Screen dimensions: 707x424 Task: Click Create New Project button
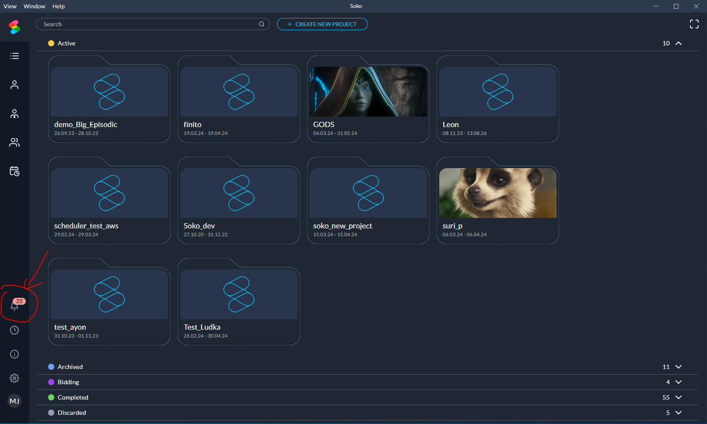point(322,24)
